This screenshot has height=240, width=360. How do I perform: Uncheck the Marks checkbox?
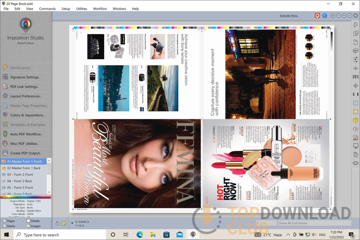click(4, 226)
